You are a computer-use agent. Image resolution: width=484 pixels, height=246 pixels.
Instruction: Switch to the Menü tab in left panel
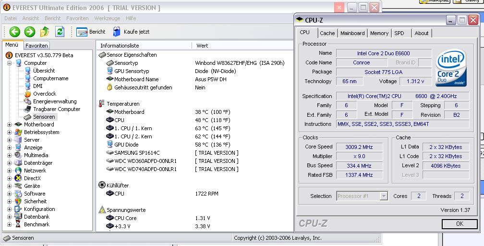(12, 45)
